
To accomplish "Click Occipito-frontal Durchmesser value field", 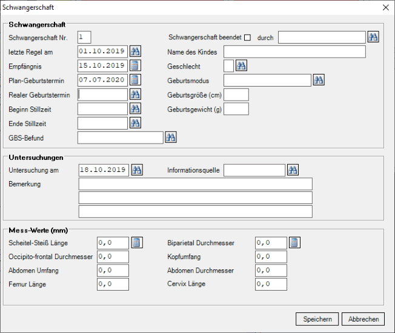I will (113, 257).
